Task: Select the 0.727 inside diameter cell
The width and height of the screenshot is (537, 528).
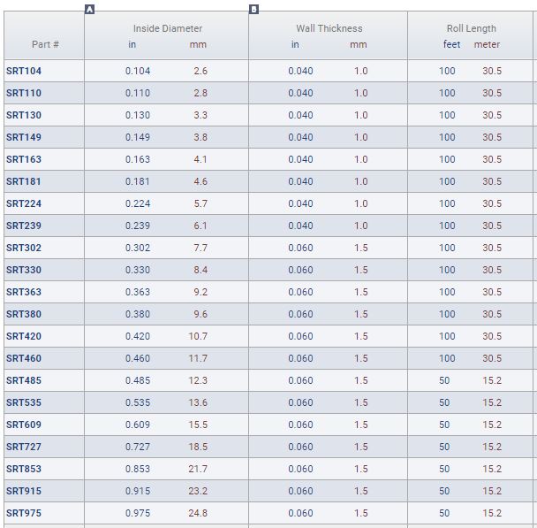Action: (137, 447)
